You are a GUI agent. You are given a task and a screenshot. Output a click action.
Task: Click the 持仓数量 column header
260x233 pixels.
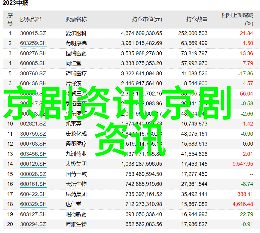197,19
